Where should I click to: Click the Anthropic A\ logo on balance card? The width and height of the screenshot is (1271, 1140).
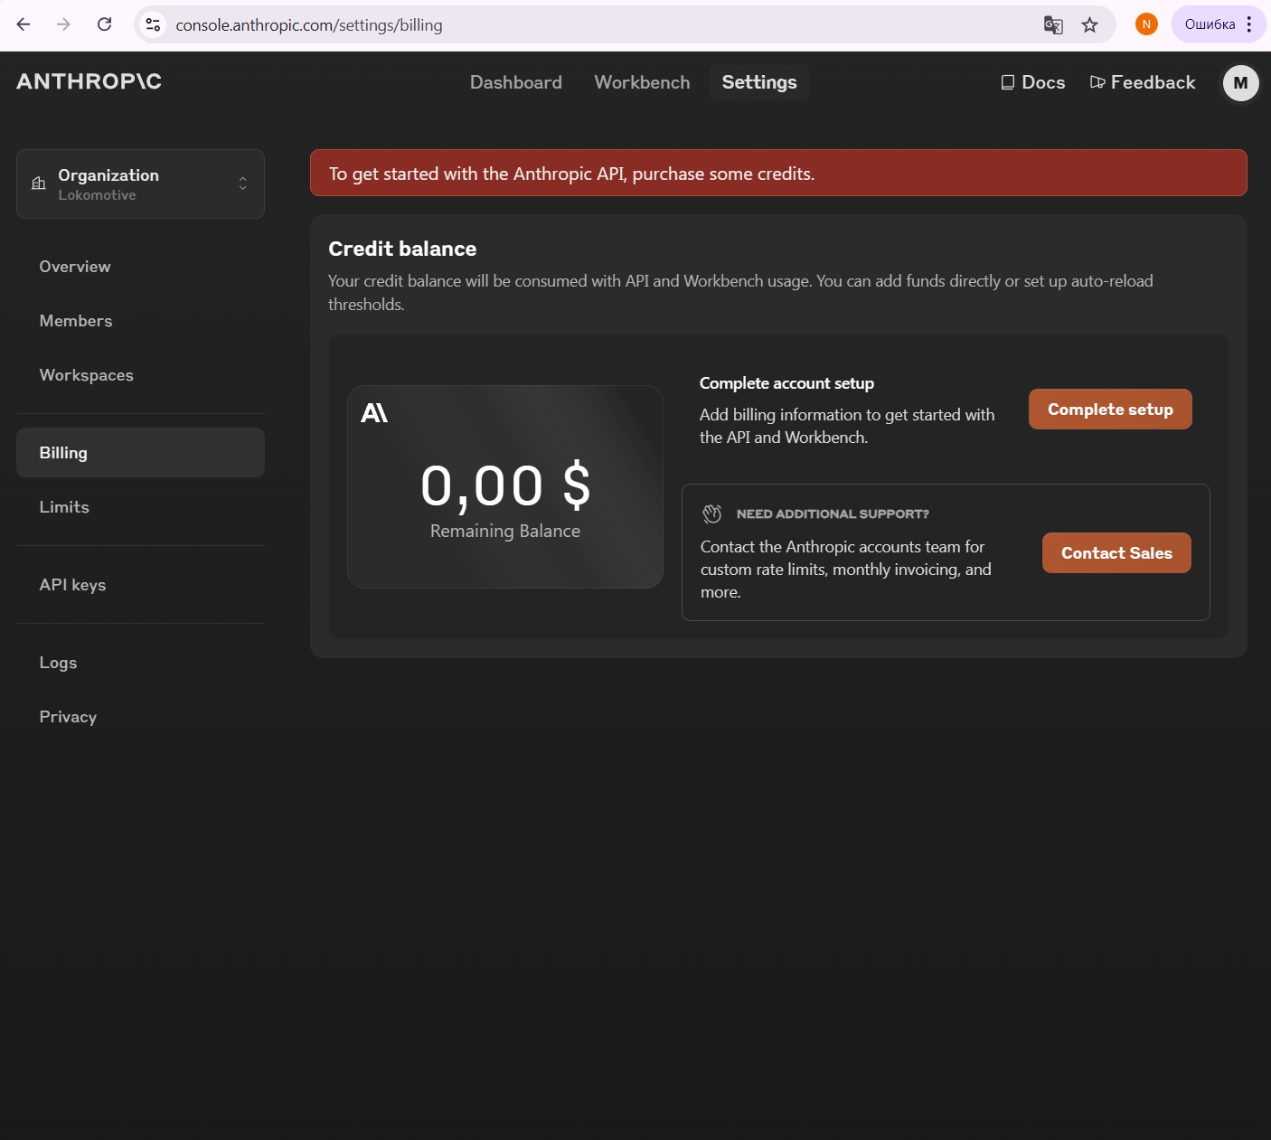[374, 413]
